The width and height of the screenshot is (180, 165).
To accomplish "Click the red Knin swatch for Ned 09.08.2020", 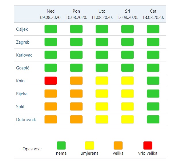I will click(51, 81).
